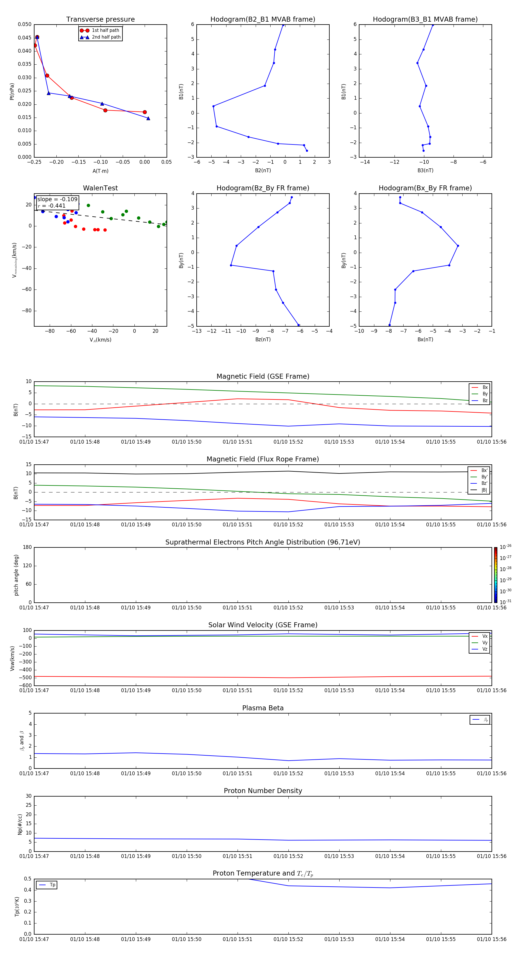
Task: Click the 'r = -0.441' annotation
Action: [52, 206]
